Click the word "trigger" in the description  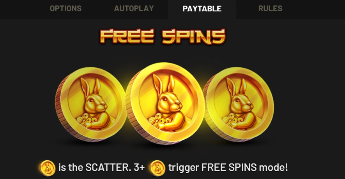click(x=184, y=168)
